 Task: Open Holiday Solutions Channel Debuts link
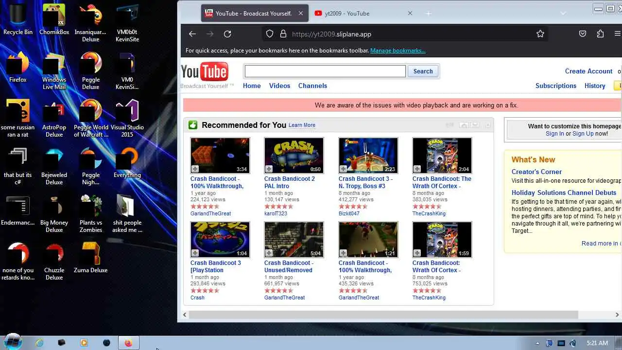coord(564,192)
